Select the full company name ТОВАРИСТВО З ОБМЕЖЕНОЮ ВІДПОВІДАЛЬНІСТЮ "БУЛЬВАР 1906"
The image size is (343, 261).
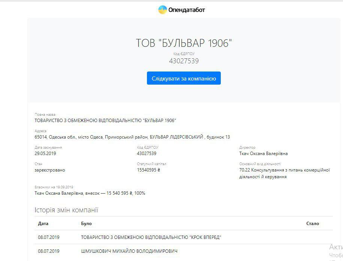point(105,121)
